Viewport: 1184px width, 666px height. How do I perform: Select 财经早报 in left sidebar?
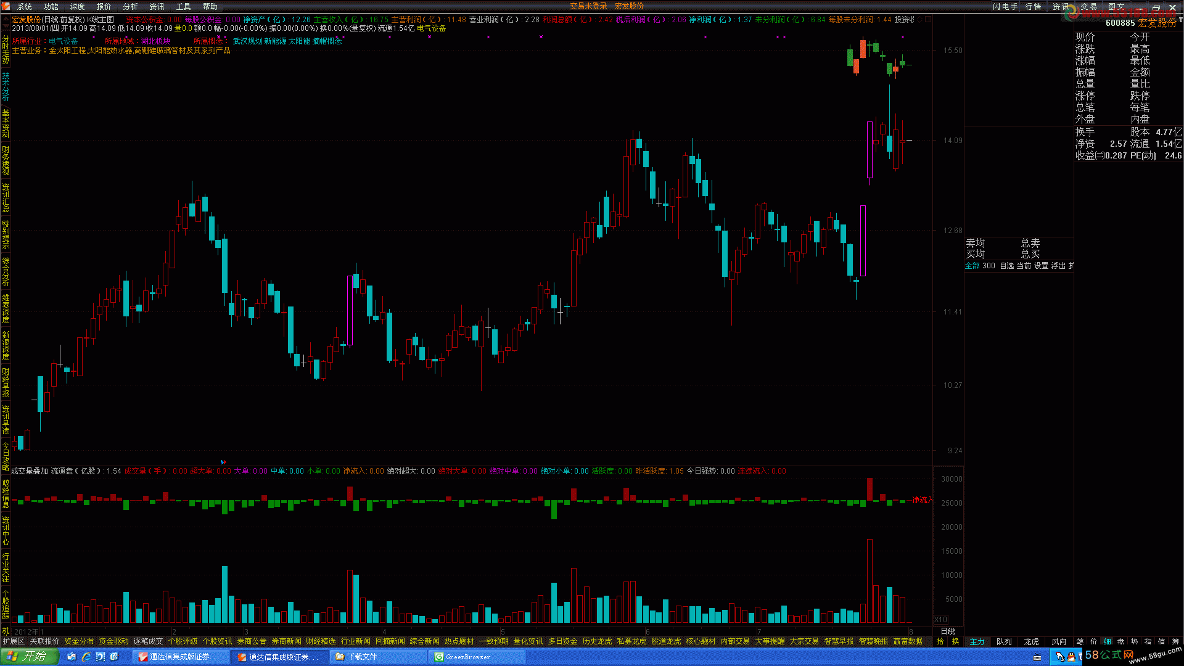[x=6, y=382]
